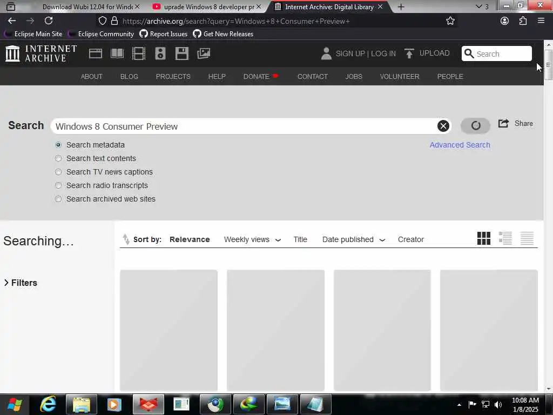
Task: Switch to Download Wubi 12.04 tab
Action: point(87,6)
